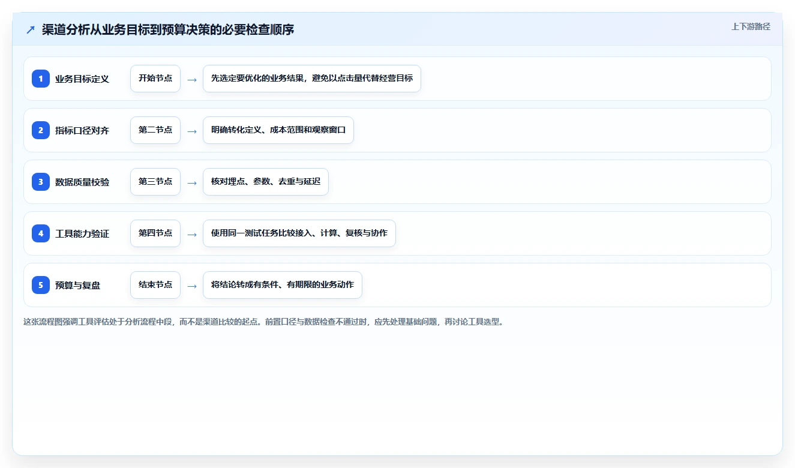This screenshot has width=795, height=468.
Task: Click the 第三节点 chip
Action: [155, 182]
